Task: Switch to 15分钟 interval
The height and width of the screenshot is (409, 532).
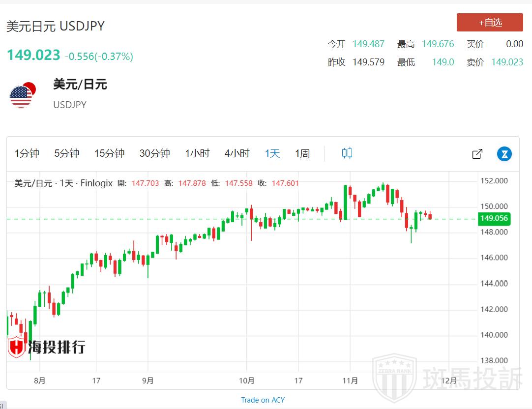Action: [109, 153]
